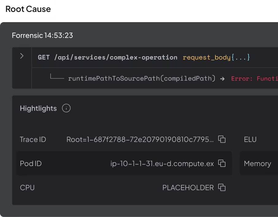This screenshot has width=278, height=217.
Task: Copy the Pod ID value
Action: point(222,164)
